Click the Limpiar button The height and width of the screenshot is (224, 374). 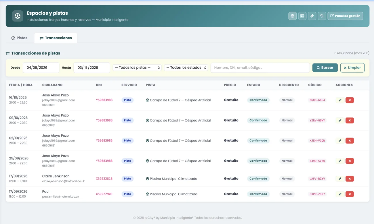352,68
